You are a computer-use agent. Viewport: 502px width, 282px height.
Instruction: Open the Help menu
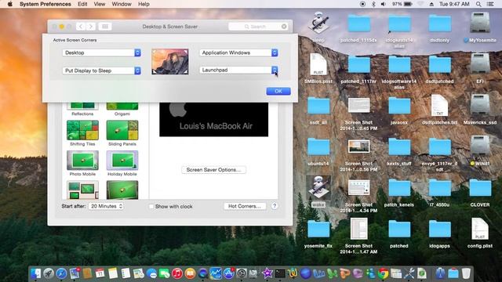(144, 4)
